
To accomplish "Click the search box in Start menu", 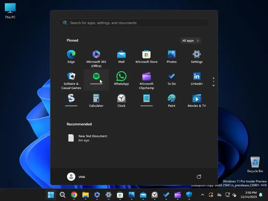I will pyautogui.click(x=134, y=23).
